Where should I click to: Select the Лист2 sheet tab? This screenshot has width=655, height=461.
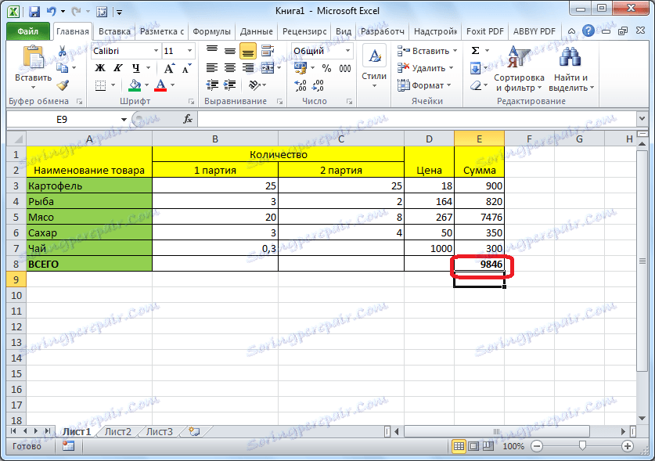click(117, 430)
